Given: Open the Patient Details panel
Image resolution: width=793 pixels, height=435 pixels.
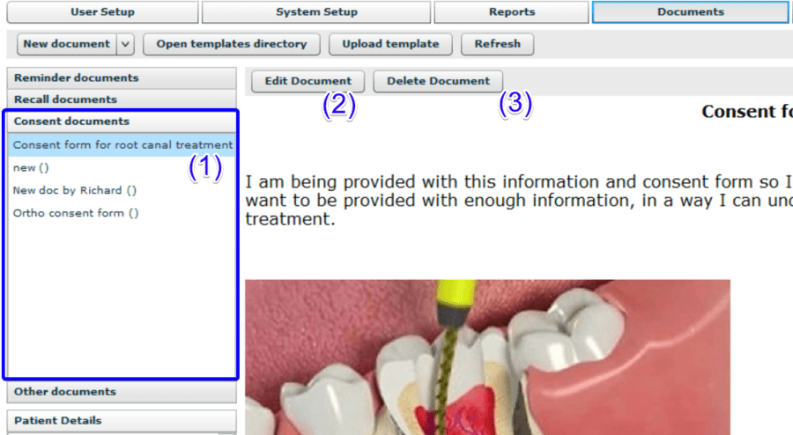Looking at the screenshot, I should click(122, 421).
